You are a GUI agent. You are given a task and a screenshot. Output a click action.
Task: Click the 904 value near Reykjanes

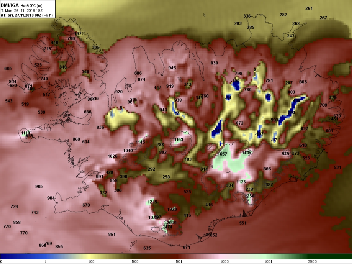(51, 198)
